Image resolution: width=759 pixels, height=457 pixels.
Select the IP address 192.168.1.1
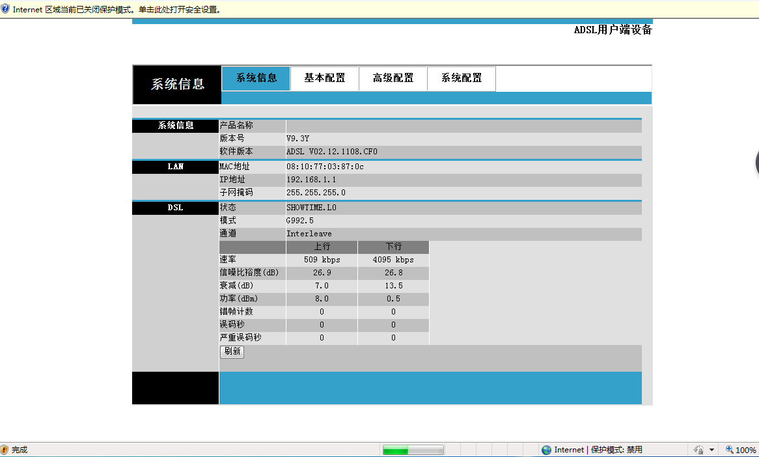(x=311, y=180)
